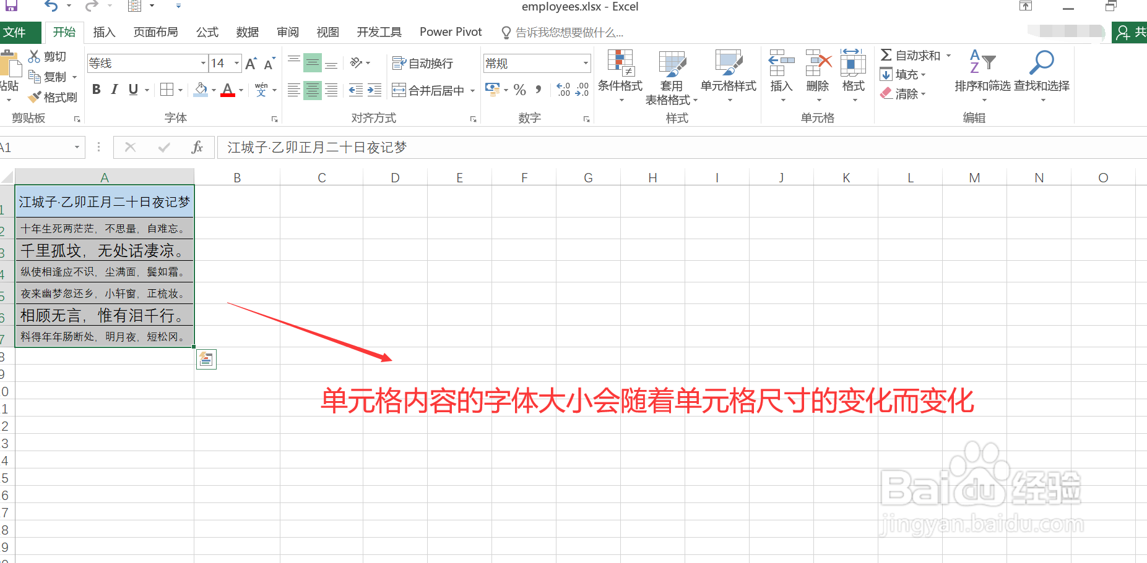Viewport: 1147px width, 563px height.
Task: Open the Power Pivot ribbon tab
Action: point(450,32)
